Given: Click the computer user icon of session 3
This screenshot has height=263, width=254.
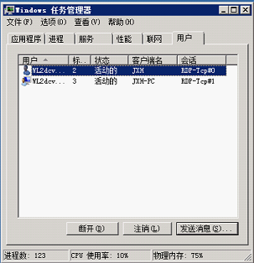Looking at the screenshot, I should (x=26, y=81).
